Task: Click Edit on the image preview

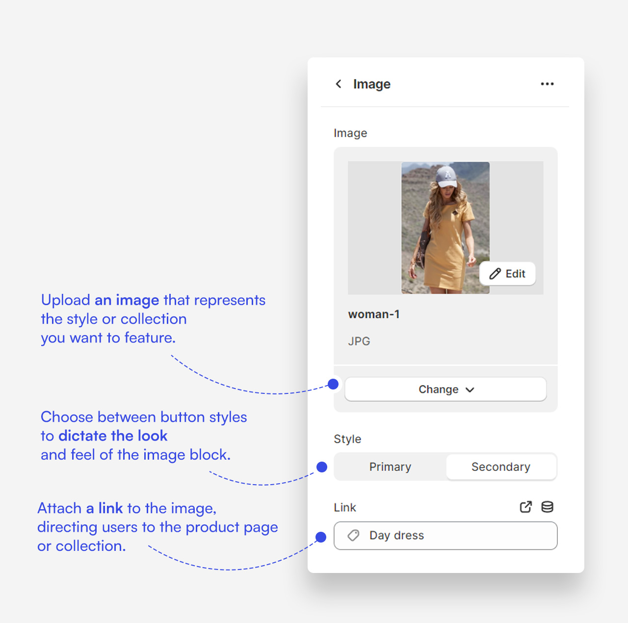Action: pyautogui.click(x=507, y=274)
